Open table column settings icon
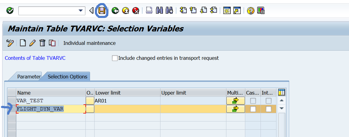349x137 pixels. click(281, 92)
